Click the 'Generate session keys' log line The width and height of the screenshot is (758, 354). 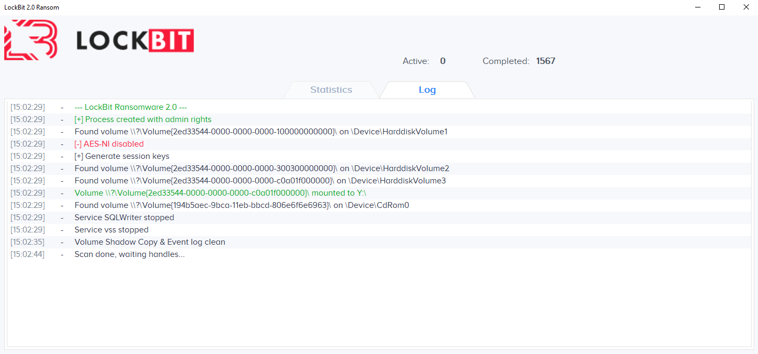coord(379,156)
